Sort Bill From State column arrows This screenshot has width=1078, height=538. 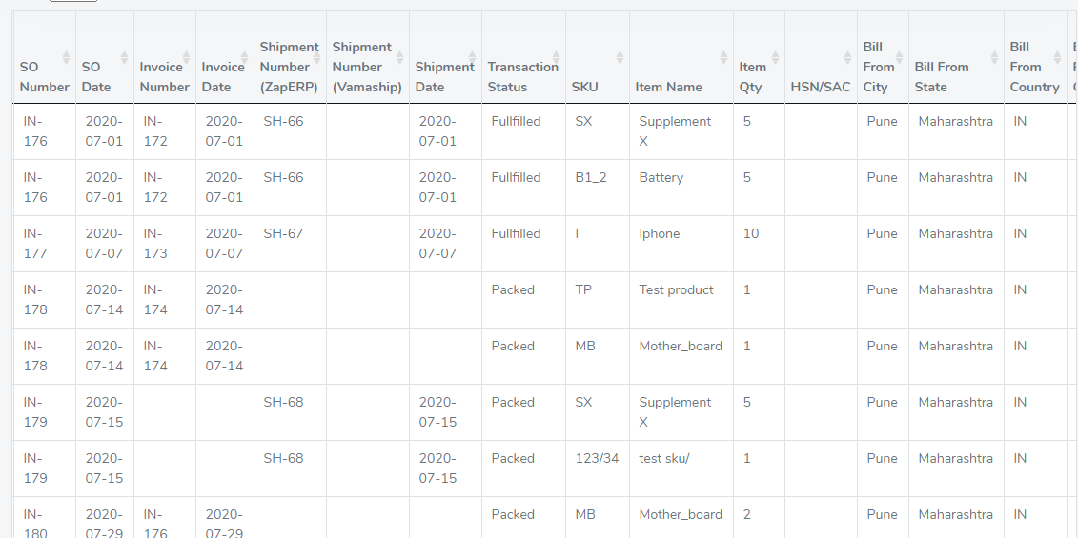(x=994, y=58)
